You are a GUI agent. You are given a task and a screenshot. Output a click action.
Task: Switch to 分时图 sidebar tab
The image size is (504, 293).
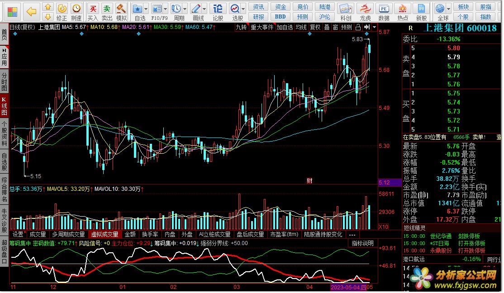click(x=4, y=81)
